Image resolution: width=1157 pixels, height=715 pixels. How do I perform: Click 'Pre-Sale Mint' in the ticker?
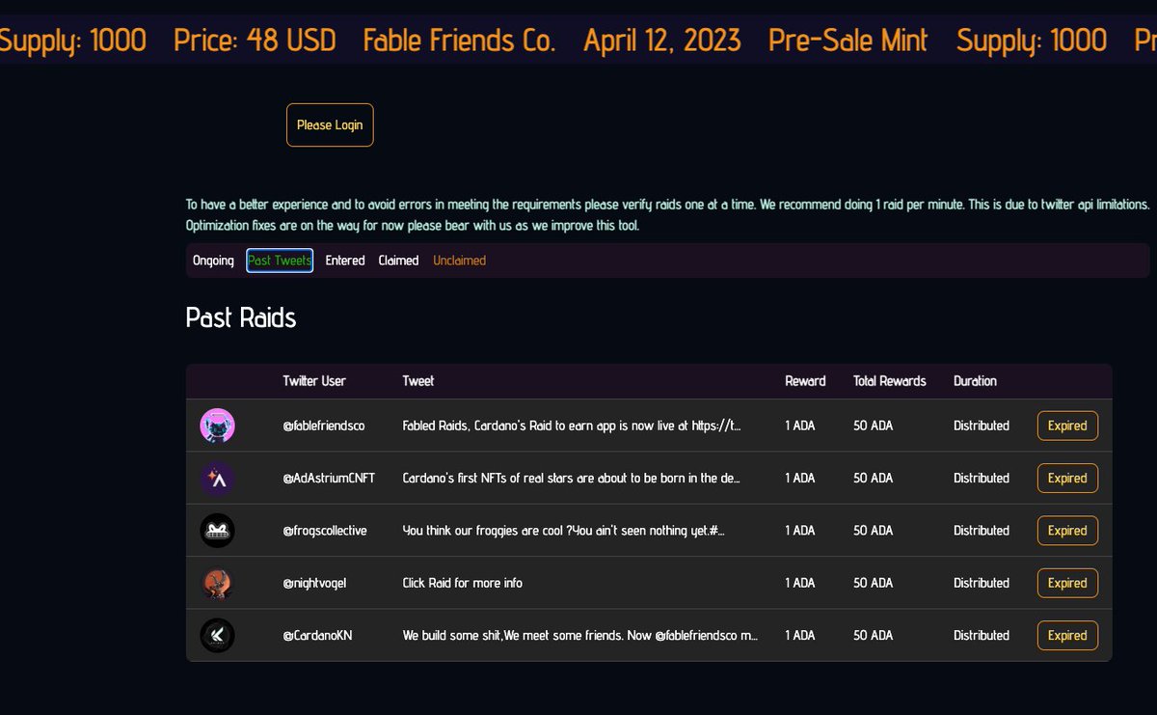pos(848,40)
